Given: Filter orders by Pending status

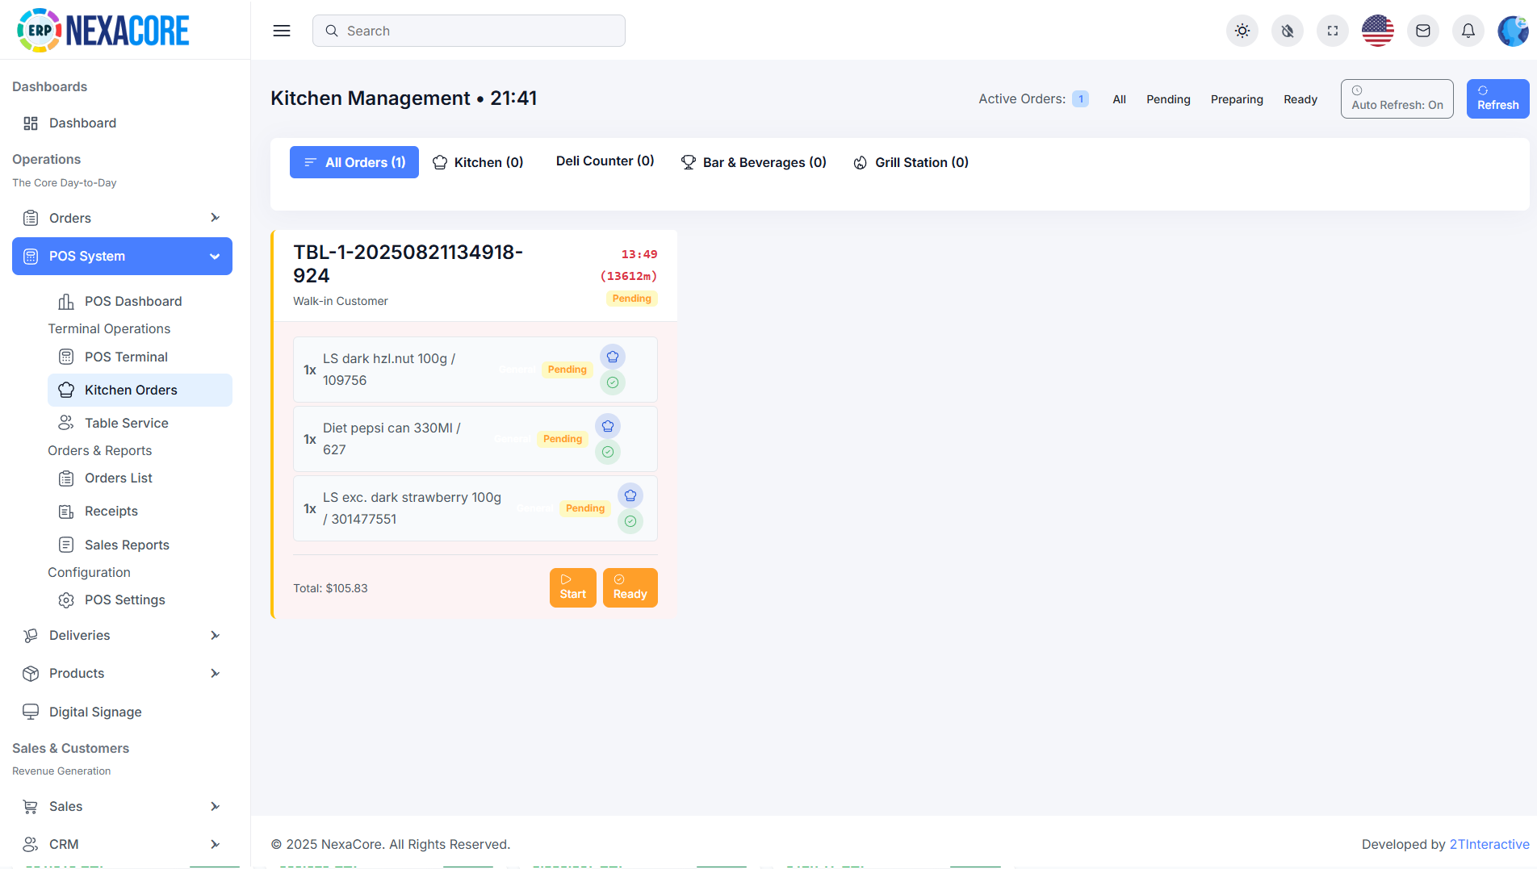Looking at the screenshot, I should point(1168,99).
